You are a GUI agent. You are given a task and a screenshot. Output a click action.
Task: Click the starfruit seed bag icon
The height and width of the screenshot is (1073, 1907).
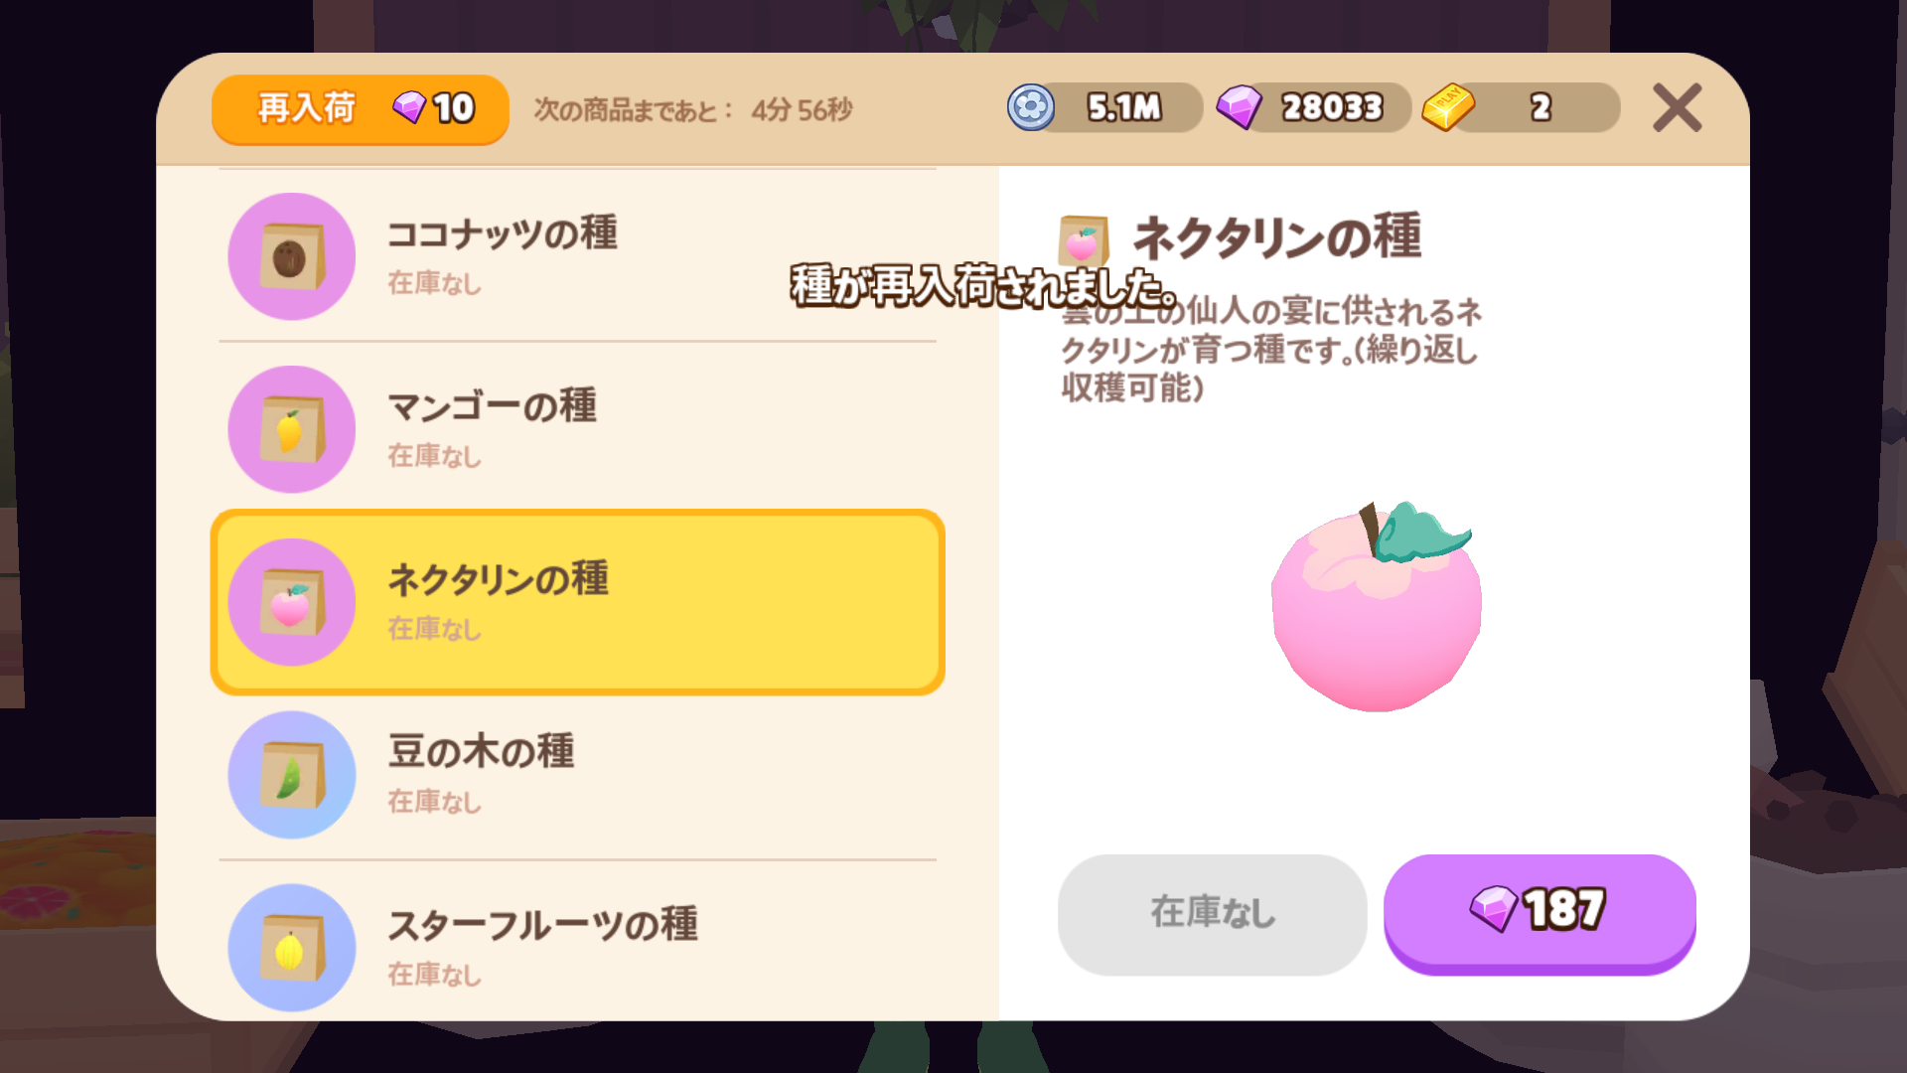pyautogui.click(x=292, y=948)
